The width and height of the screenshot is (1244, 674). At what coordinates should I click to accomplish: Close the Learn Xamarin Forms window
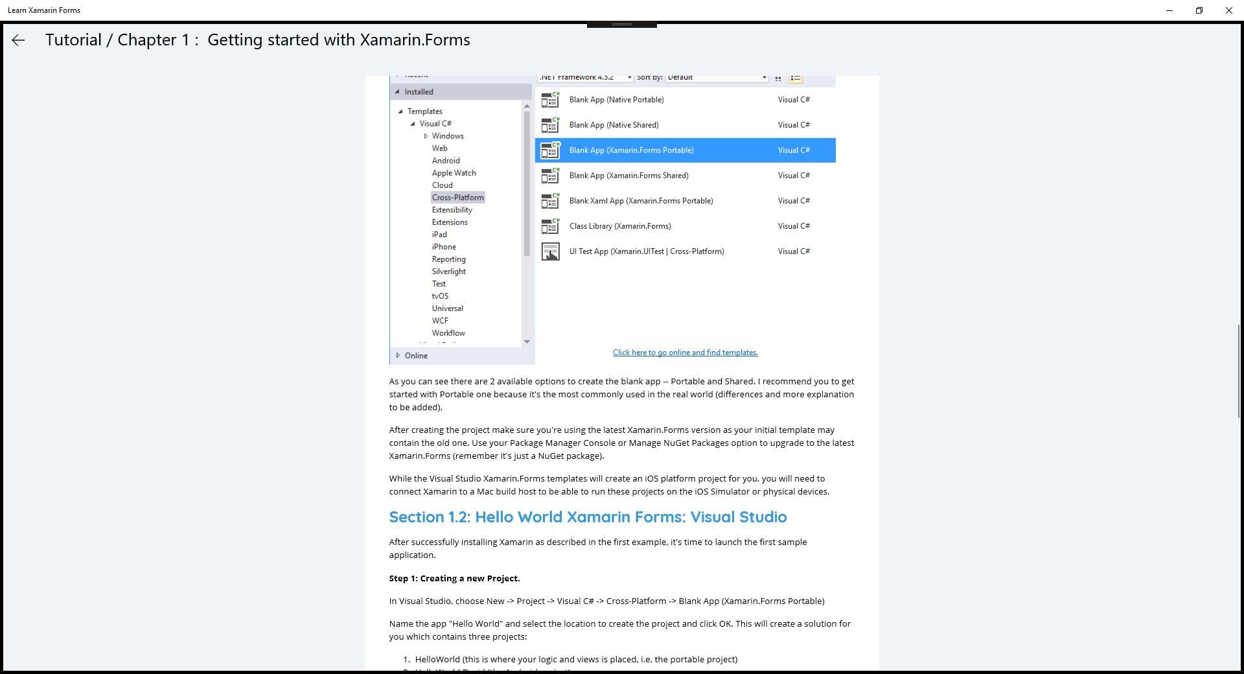(x=1229, y=10)
